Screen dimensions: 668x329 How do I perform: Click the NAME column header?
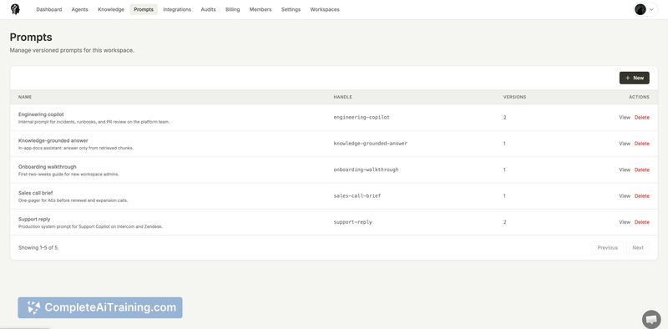pyautogui.click(x=25, y=97)
